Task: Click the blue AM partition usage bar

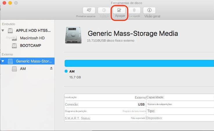Action: pos(139,63)
